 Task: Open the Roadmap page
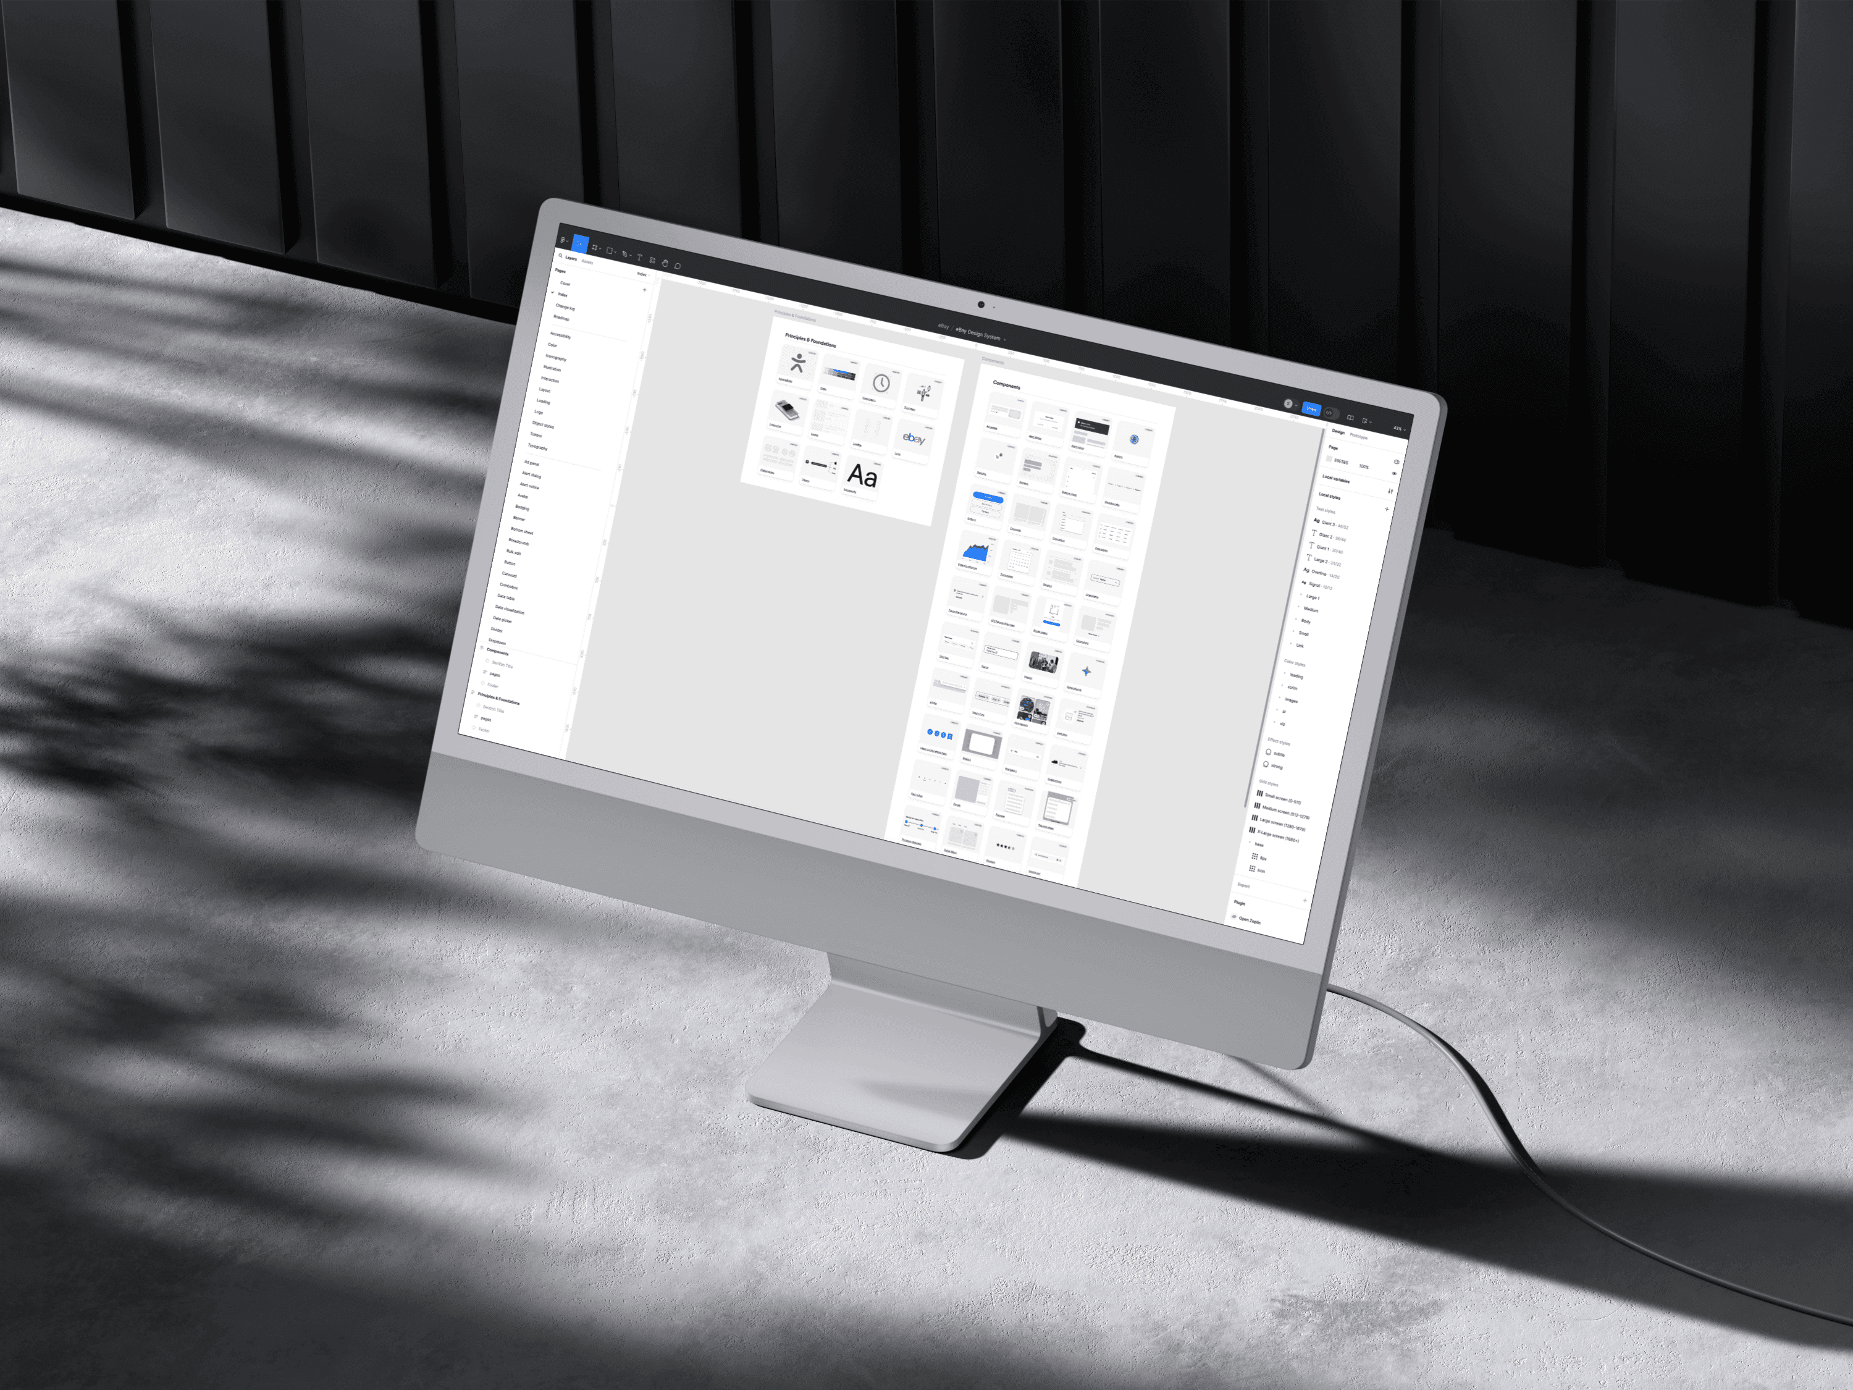coord(562,318)
